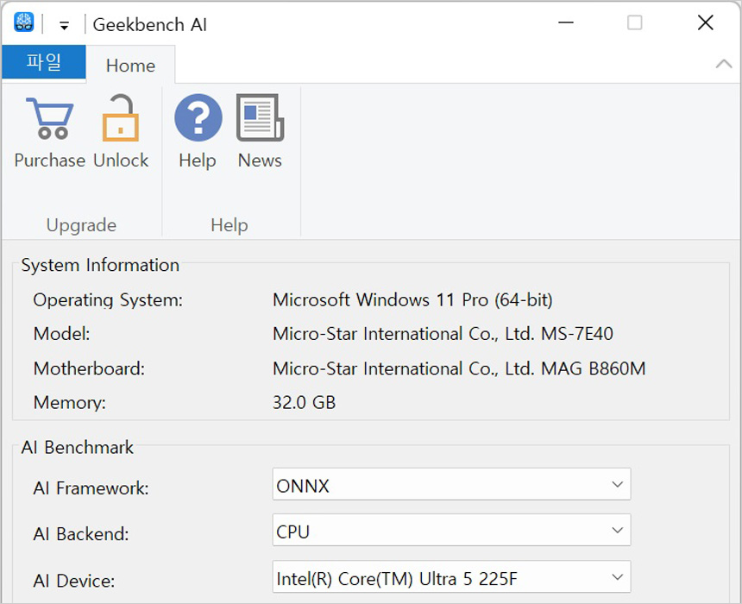Select the MAG B860M motherboard text
Viewport: 742px width, 604px height.
pyautogui.click(x=593, y=368)
